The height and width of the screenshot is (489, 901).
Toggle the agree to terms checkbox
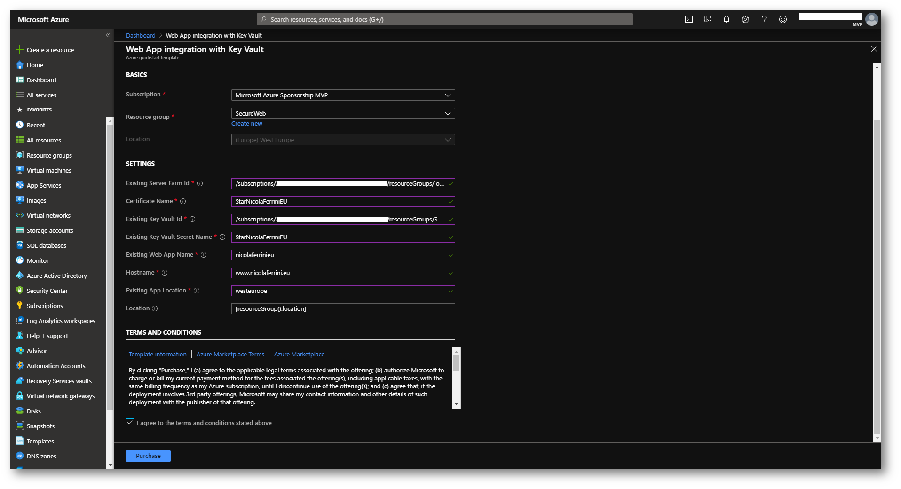(x=130, y=423)
